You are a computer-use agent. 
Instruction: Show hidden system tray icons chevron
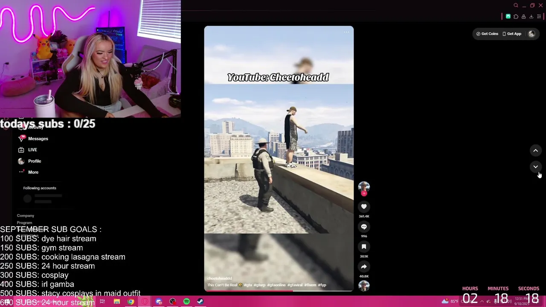(482, 301)
